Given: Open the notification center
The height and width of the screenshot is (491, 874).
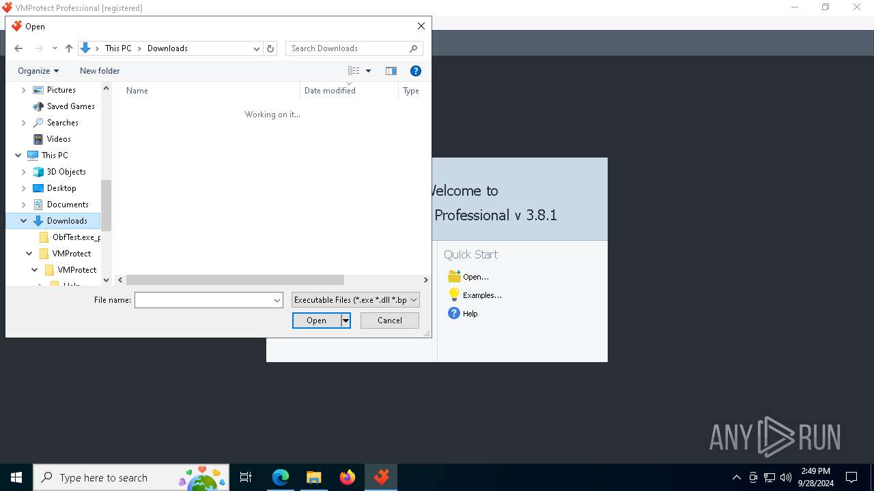Looking at the screenshot, I should [x=851, y=477].
